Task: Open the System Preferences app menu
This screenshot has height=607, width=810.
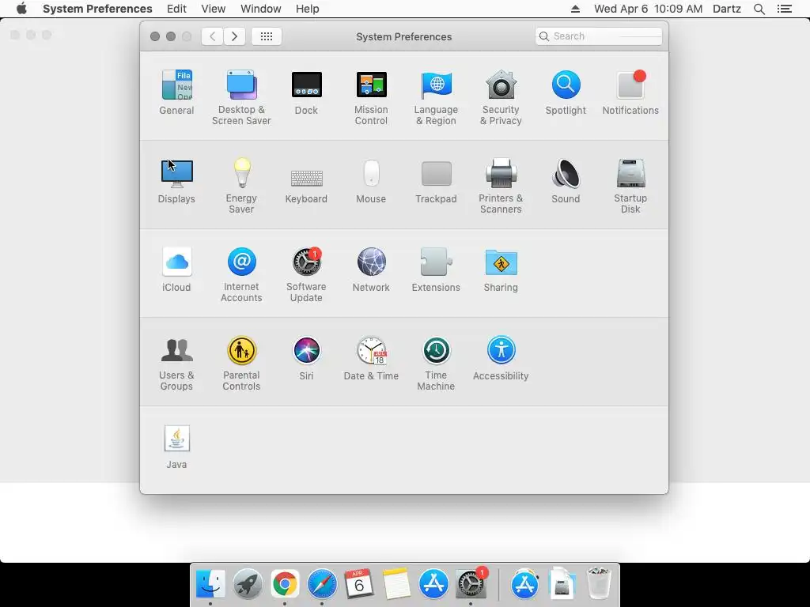Action: (x=97, y=9)
